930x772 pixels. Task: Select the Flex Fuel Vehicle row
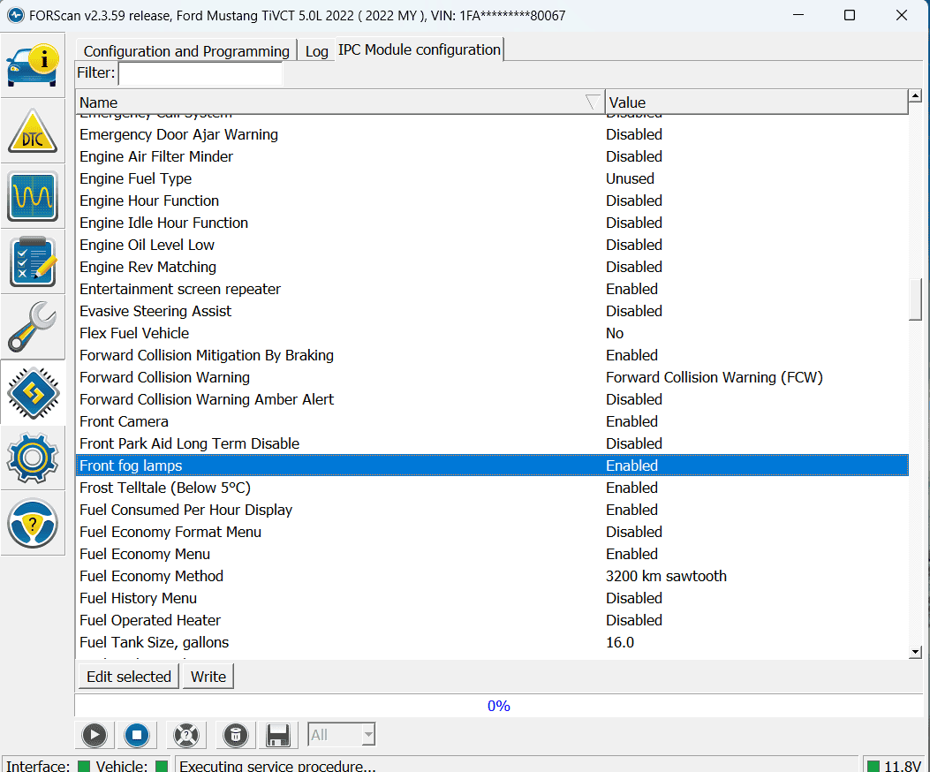(492, 334)
